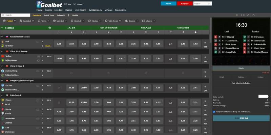Pick Wuhan home win odds 70.00
Viewport: 271px width, 135px height.
(59, 58)
